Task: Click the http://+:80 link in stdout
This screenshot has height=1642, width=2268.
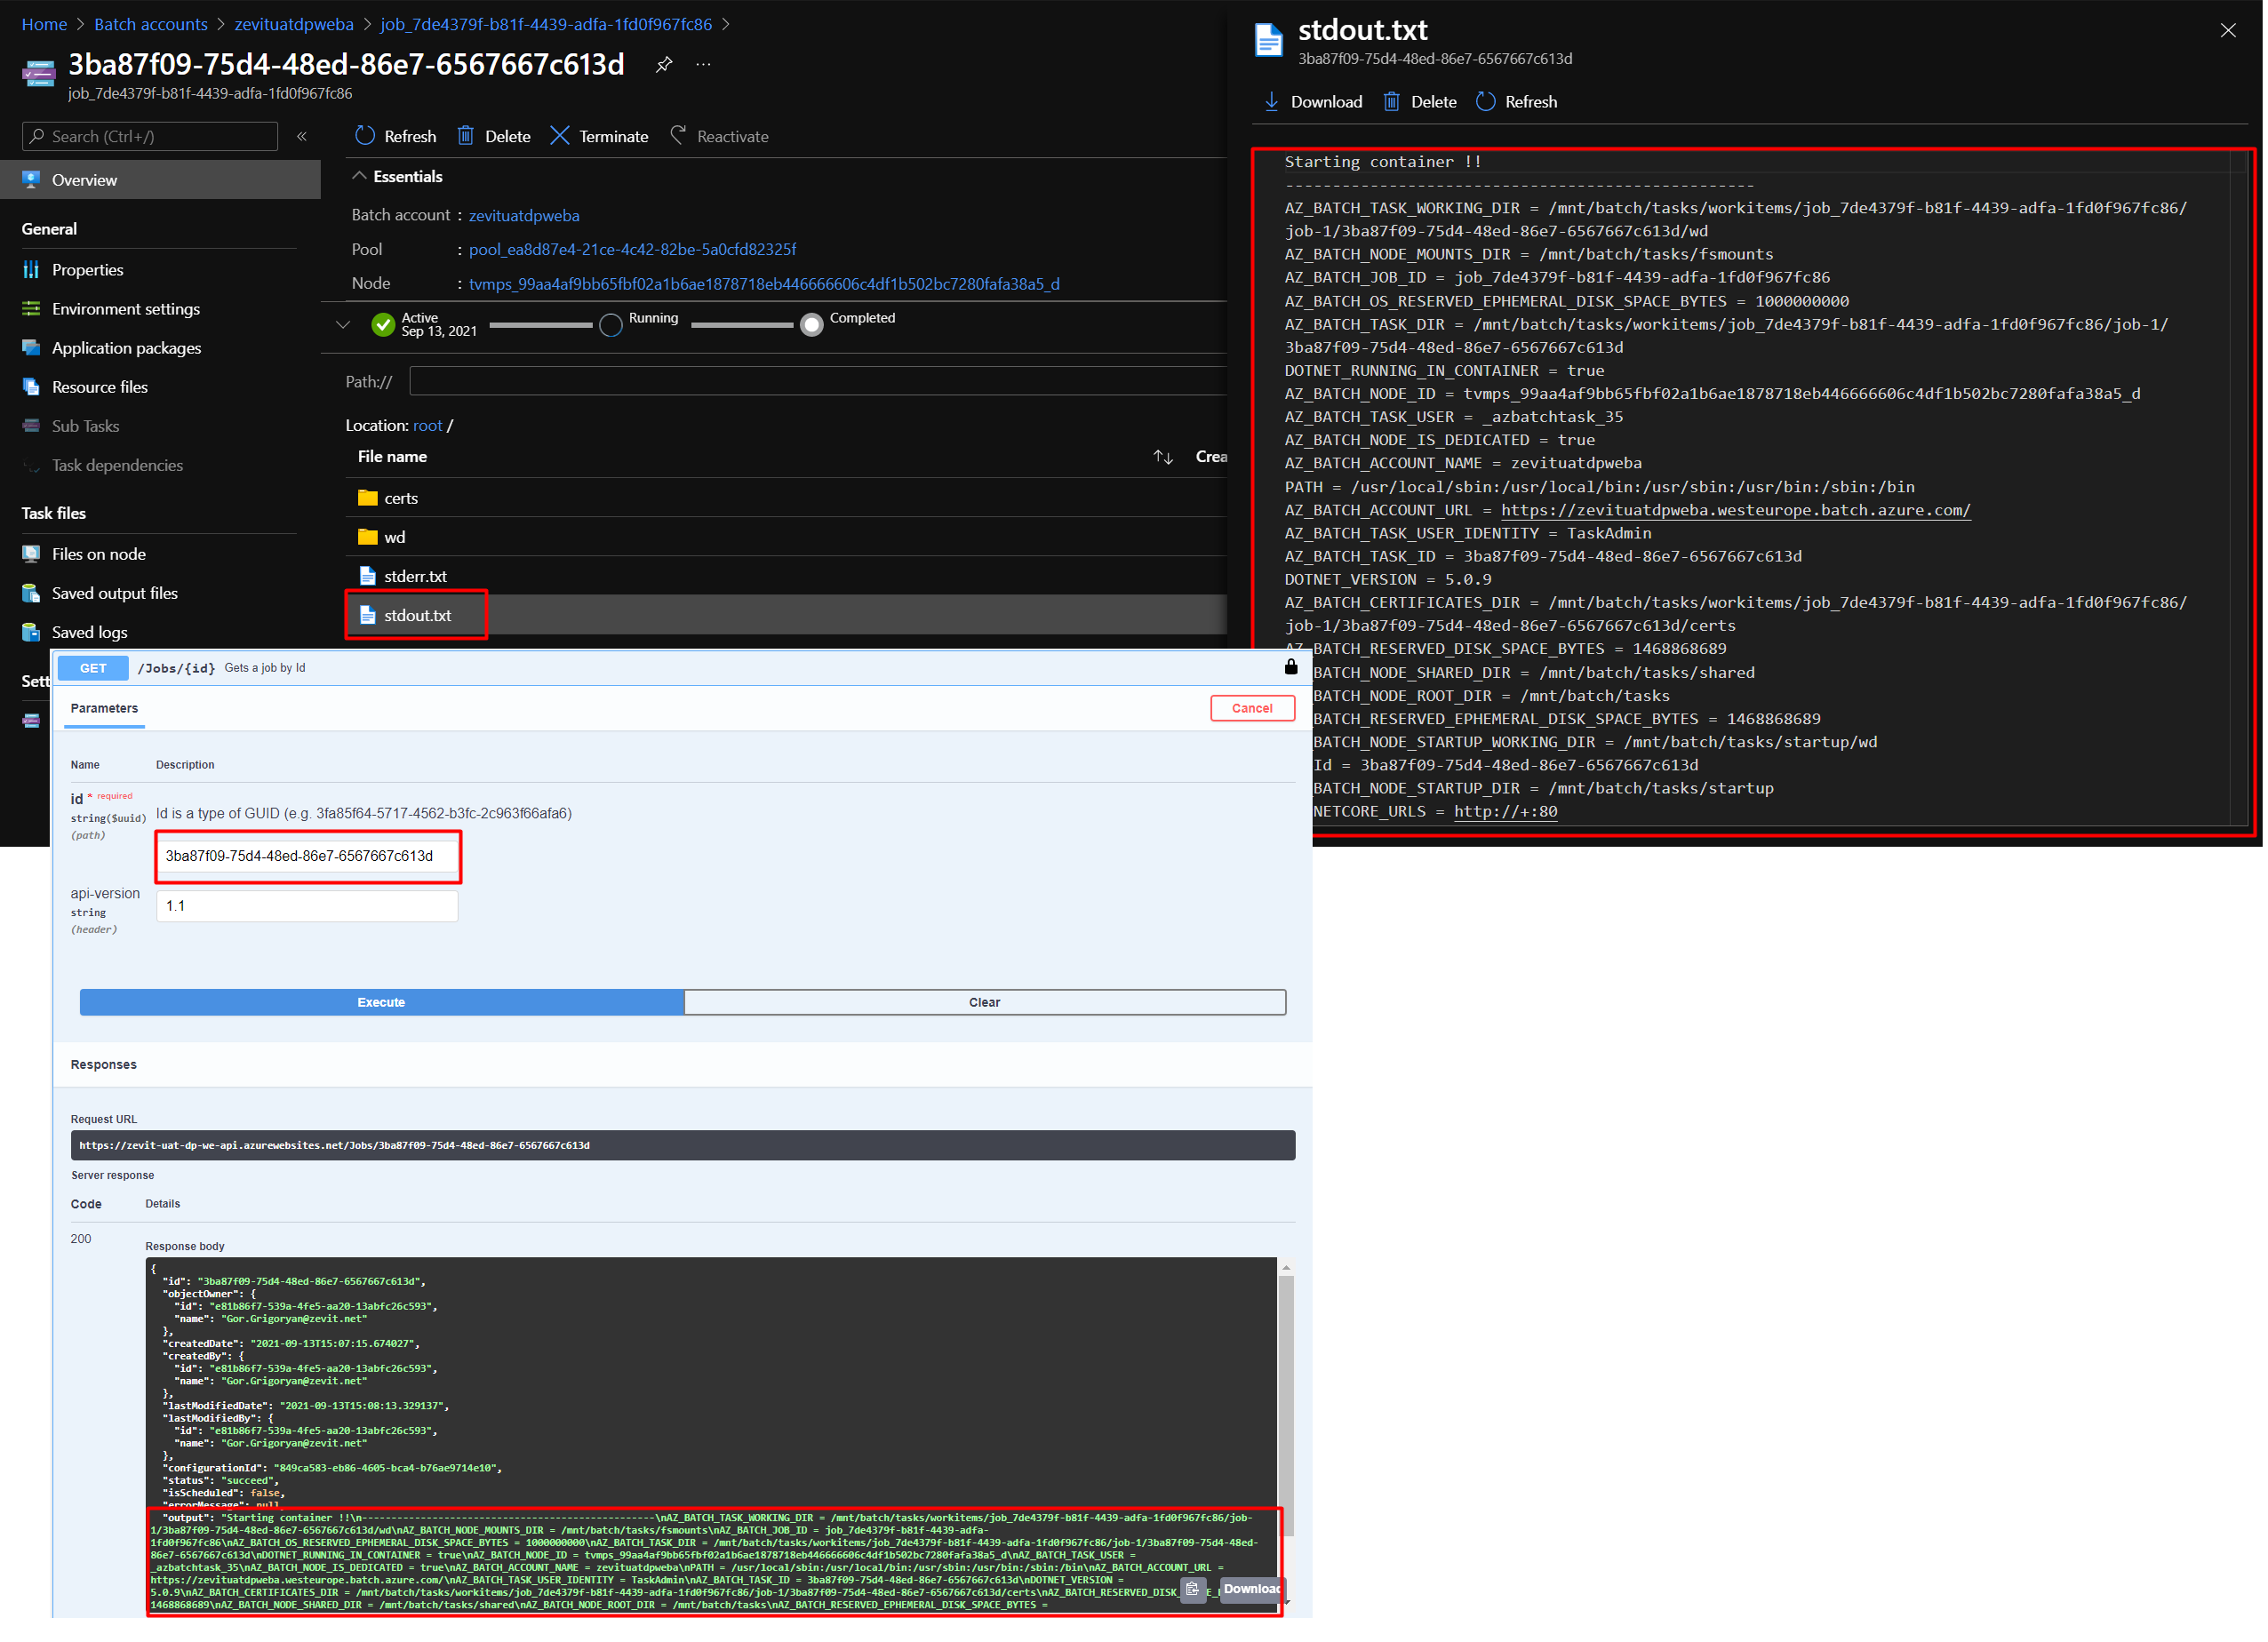Action: [x=1508, y=812]
